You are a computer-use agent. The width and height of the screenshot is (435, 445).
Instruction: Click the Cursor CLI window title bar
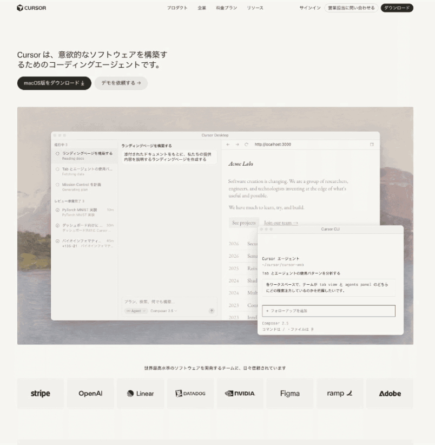point(331,230)
